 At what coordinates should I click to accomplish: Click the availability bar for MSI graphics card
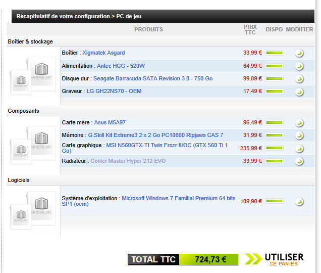point(274,149)
